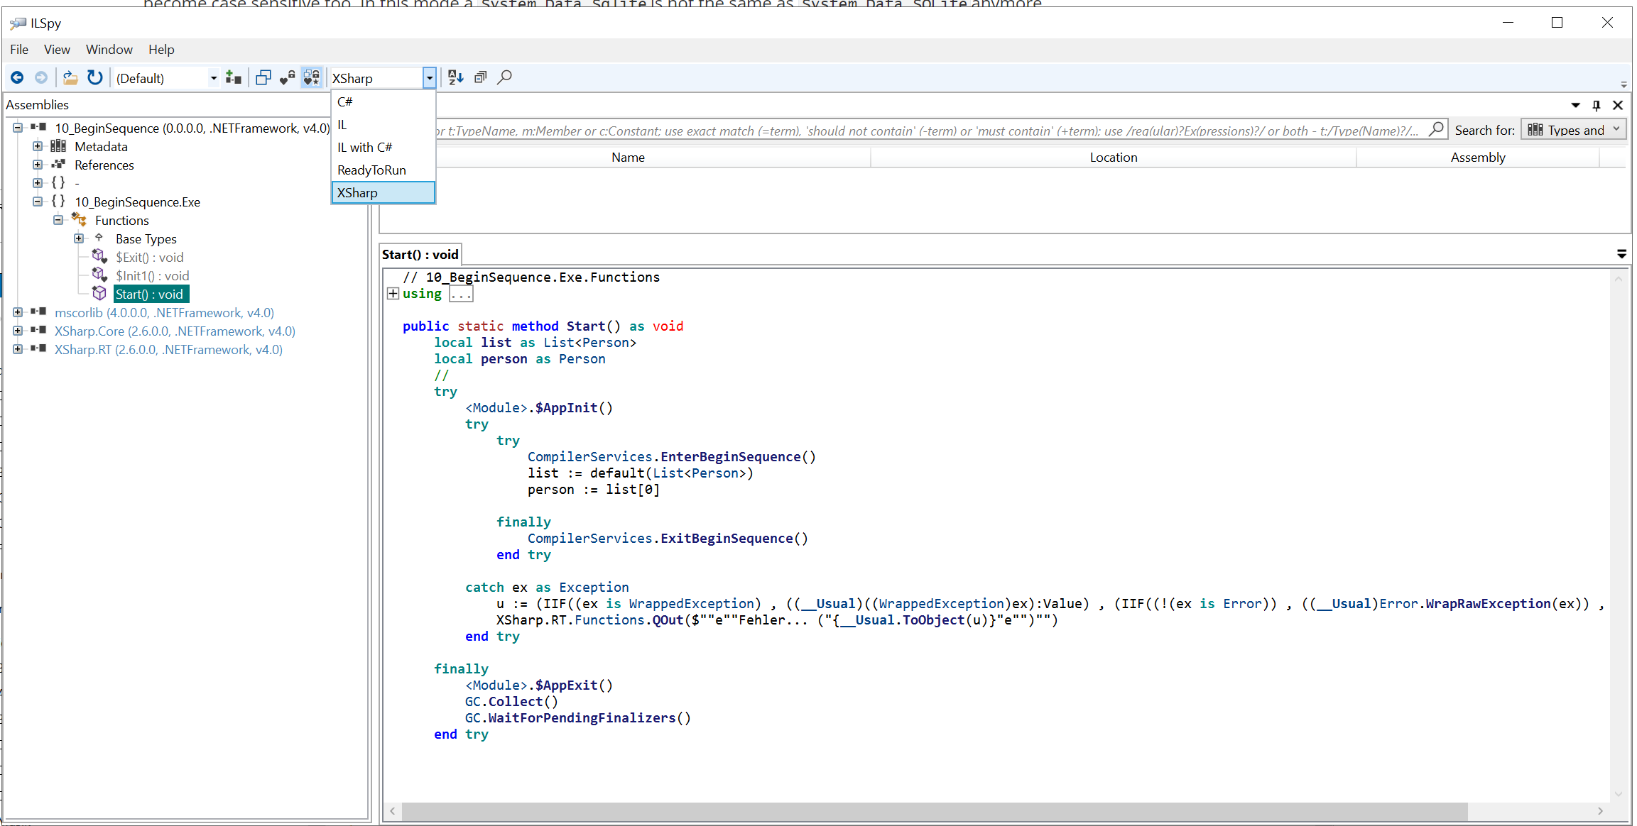
Task: Choose ReadyToRun language option
Action: tap(384, 170)
